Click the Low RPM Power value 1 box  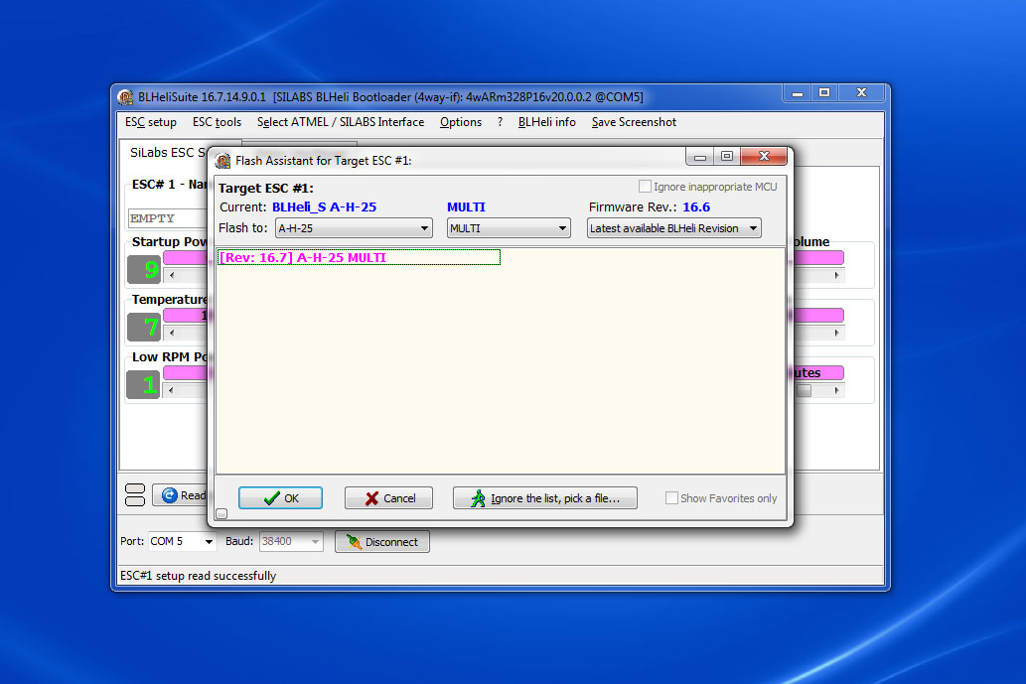[x=143, y=384]
